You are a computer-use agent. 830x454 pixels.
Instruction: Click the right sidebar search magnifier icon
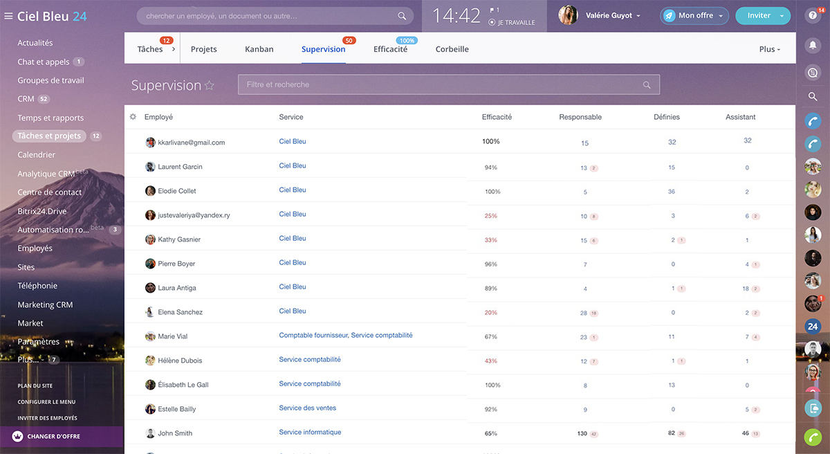coord(813,97)
